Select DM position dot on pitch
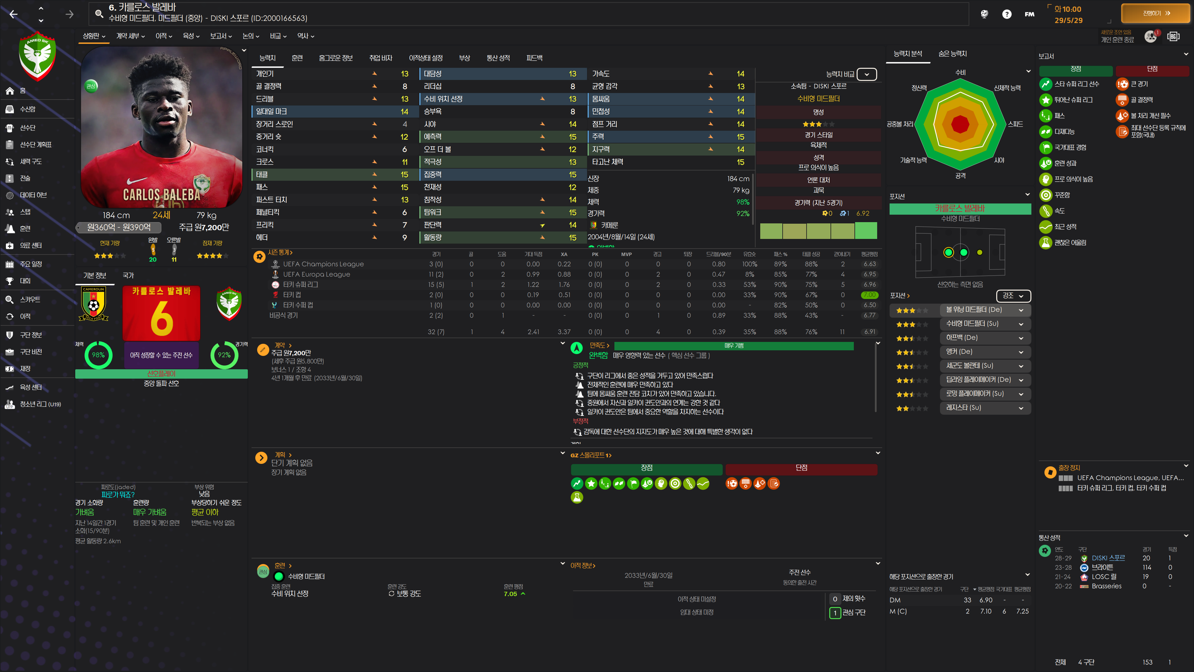The height and width of the screenshot is (672, 1194). coord(948,252)
